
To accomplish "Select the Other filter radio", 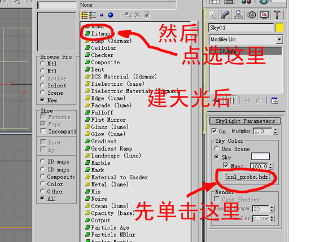I will (x=42, y=191).
